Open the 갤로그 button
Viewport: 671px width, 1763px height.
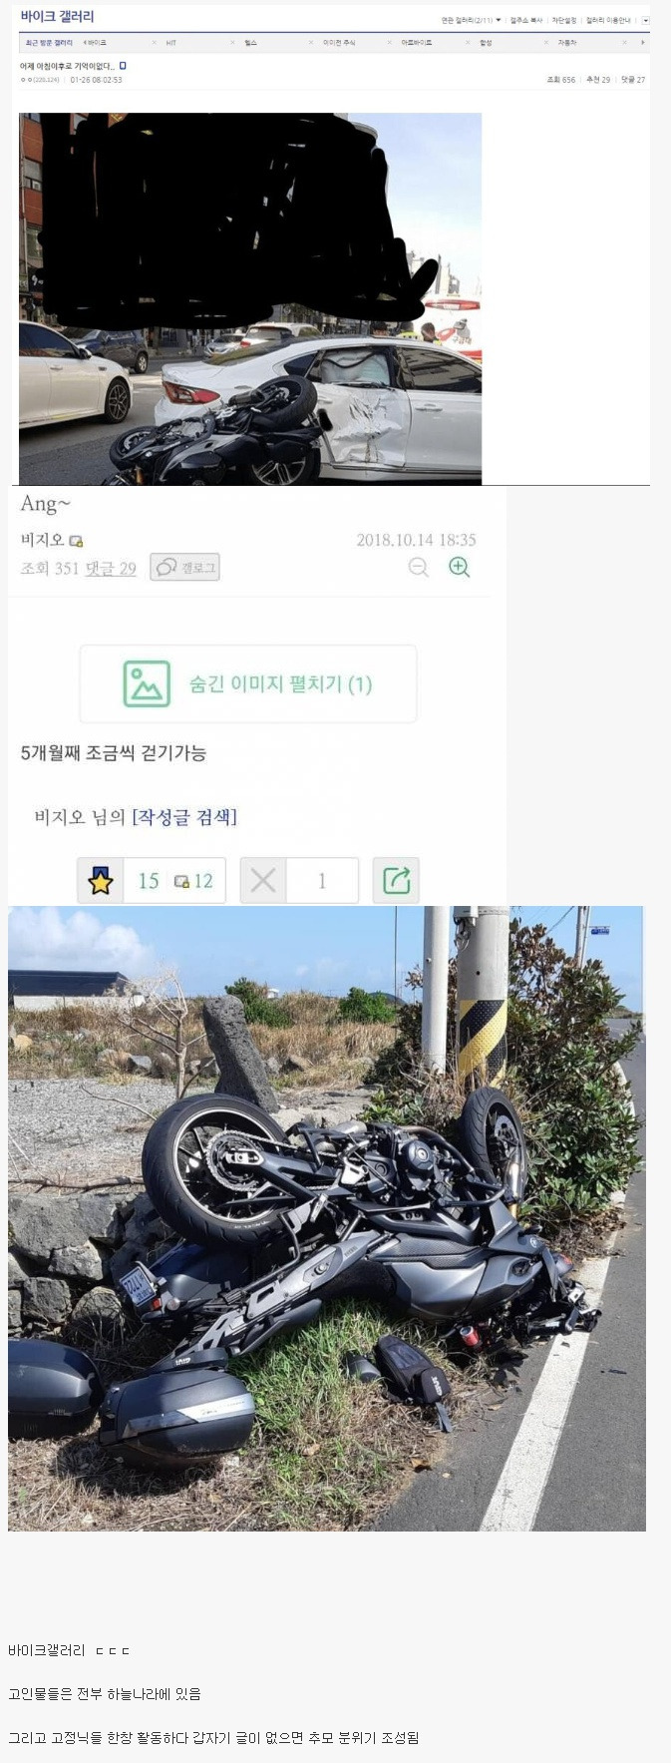coord(184,567)
